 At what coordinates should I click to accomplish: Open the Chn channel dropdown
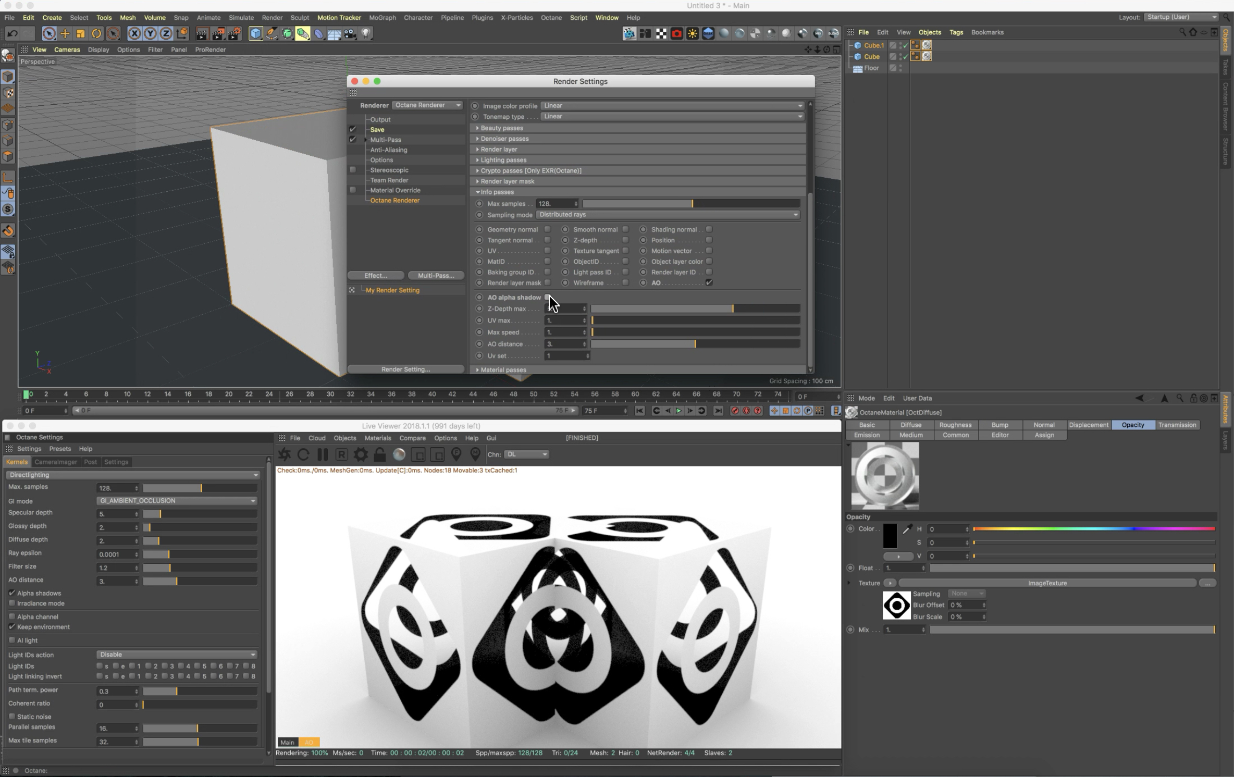(526, 454)
